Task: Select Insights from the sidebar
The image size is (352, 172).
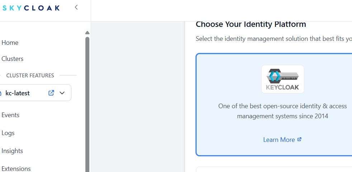Action: (x=12, y=151)
